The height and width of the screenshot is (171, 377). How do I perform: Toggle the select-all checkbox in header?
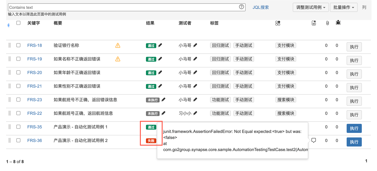18,23
